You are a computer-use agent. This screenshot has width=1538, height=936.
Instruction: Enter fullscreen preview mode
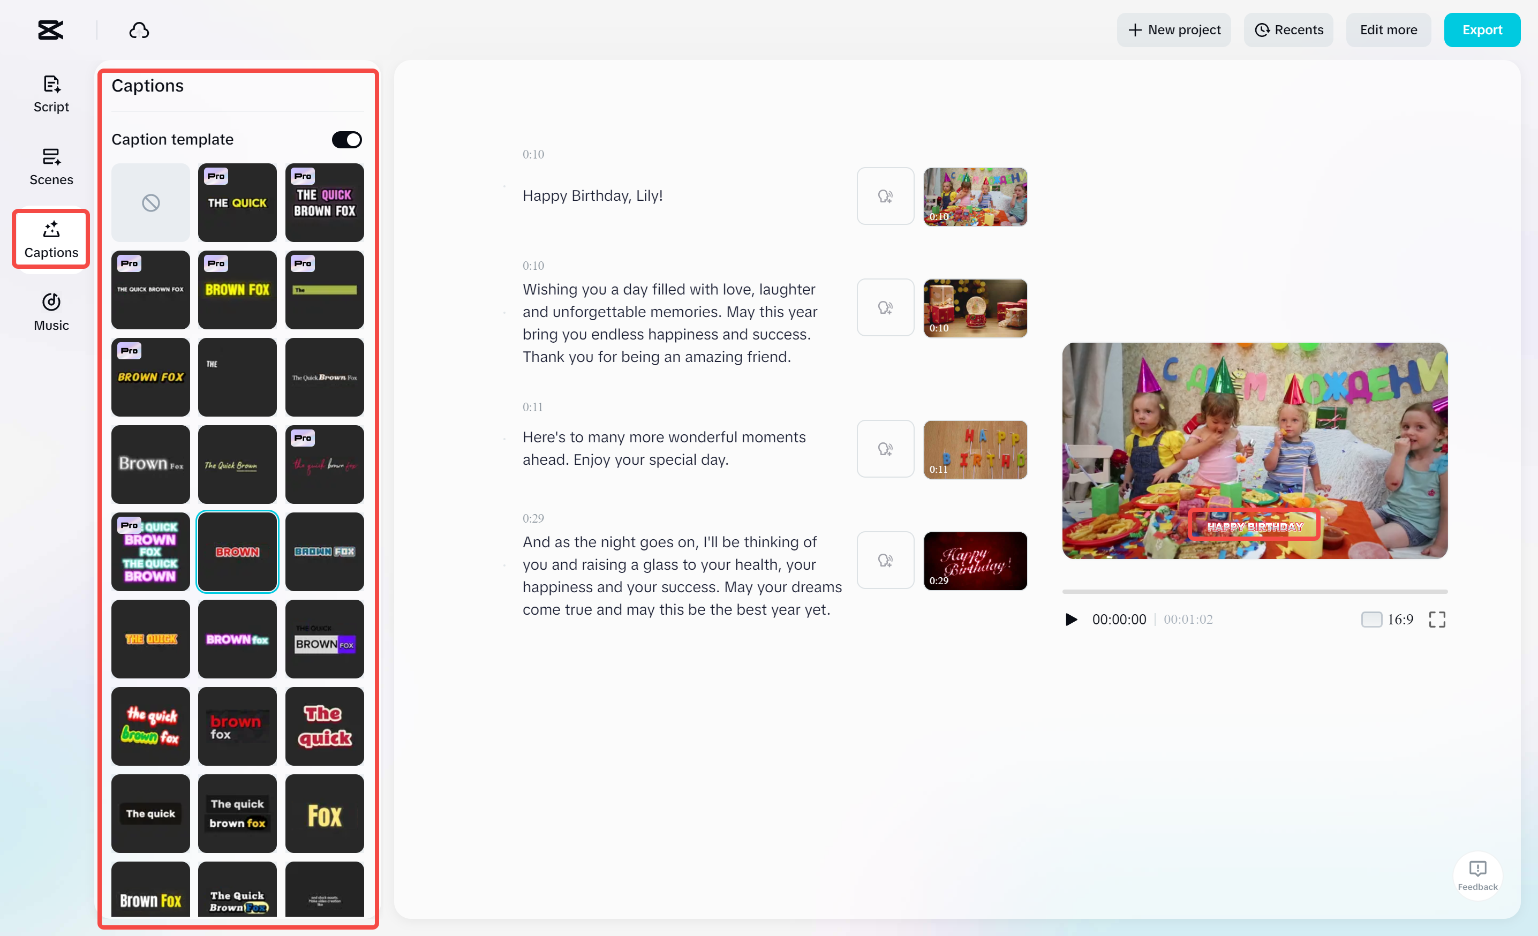pos(1437,619)
